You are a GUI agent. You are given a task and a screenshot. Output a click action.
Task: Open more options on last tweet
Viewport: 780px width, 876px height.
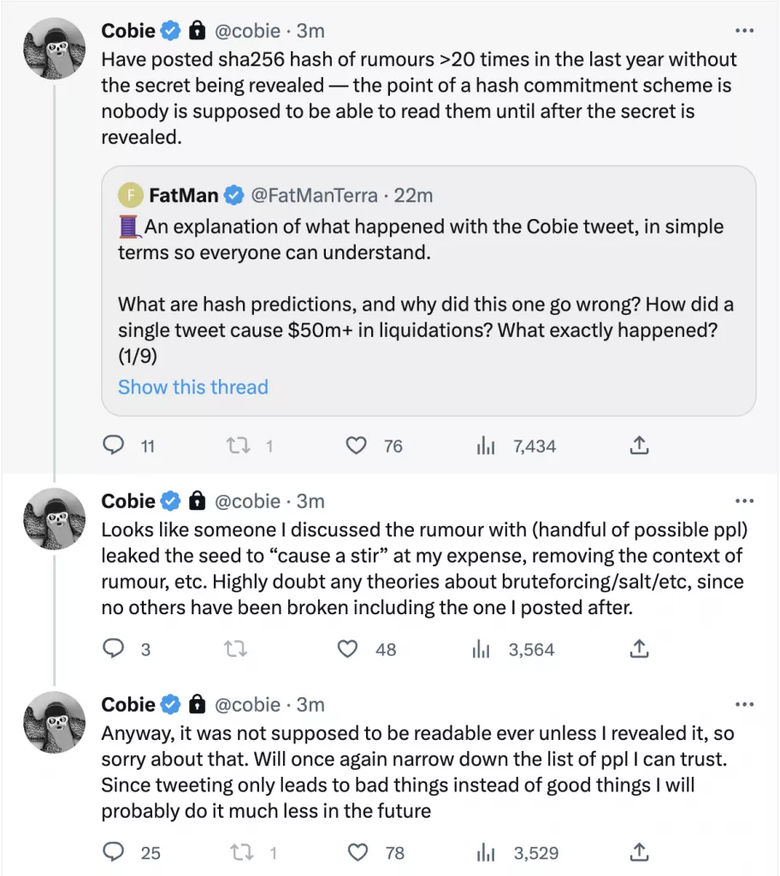[744, 704]
